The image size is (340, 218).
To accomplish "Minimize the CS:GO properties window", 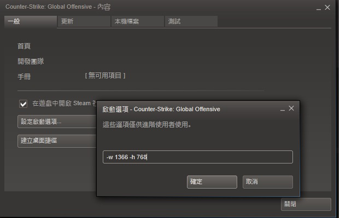I will click(319, 9).
